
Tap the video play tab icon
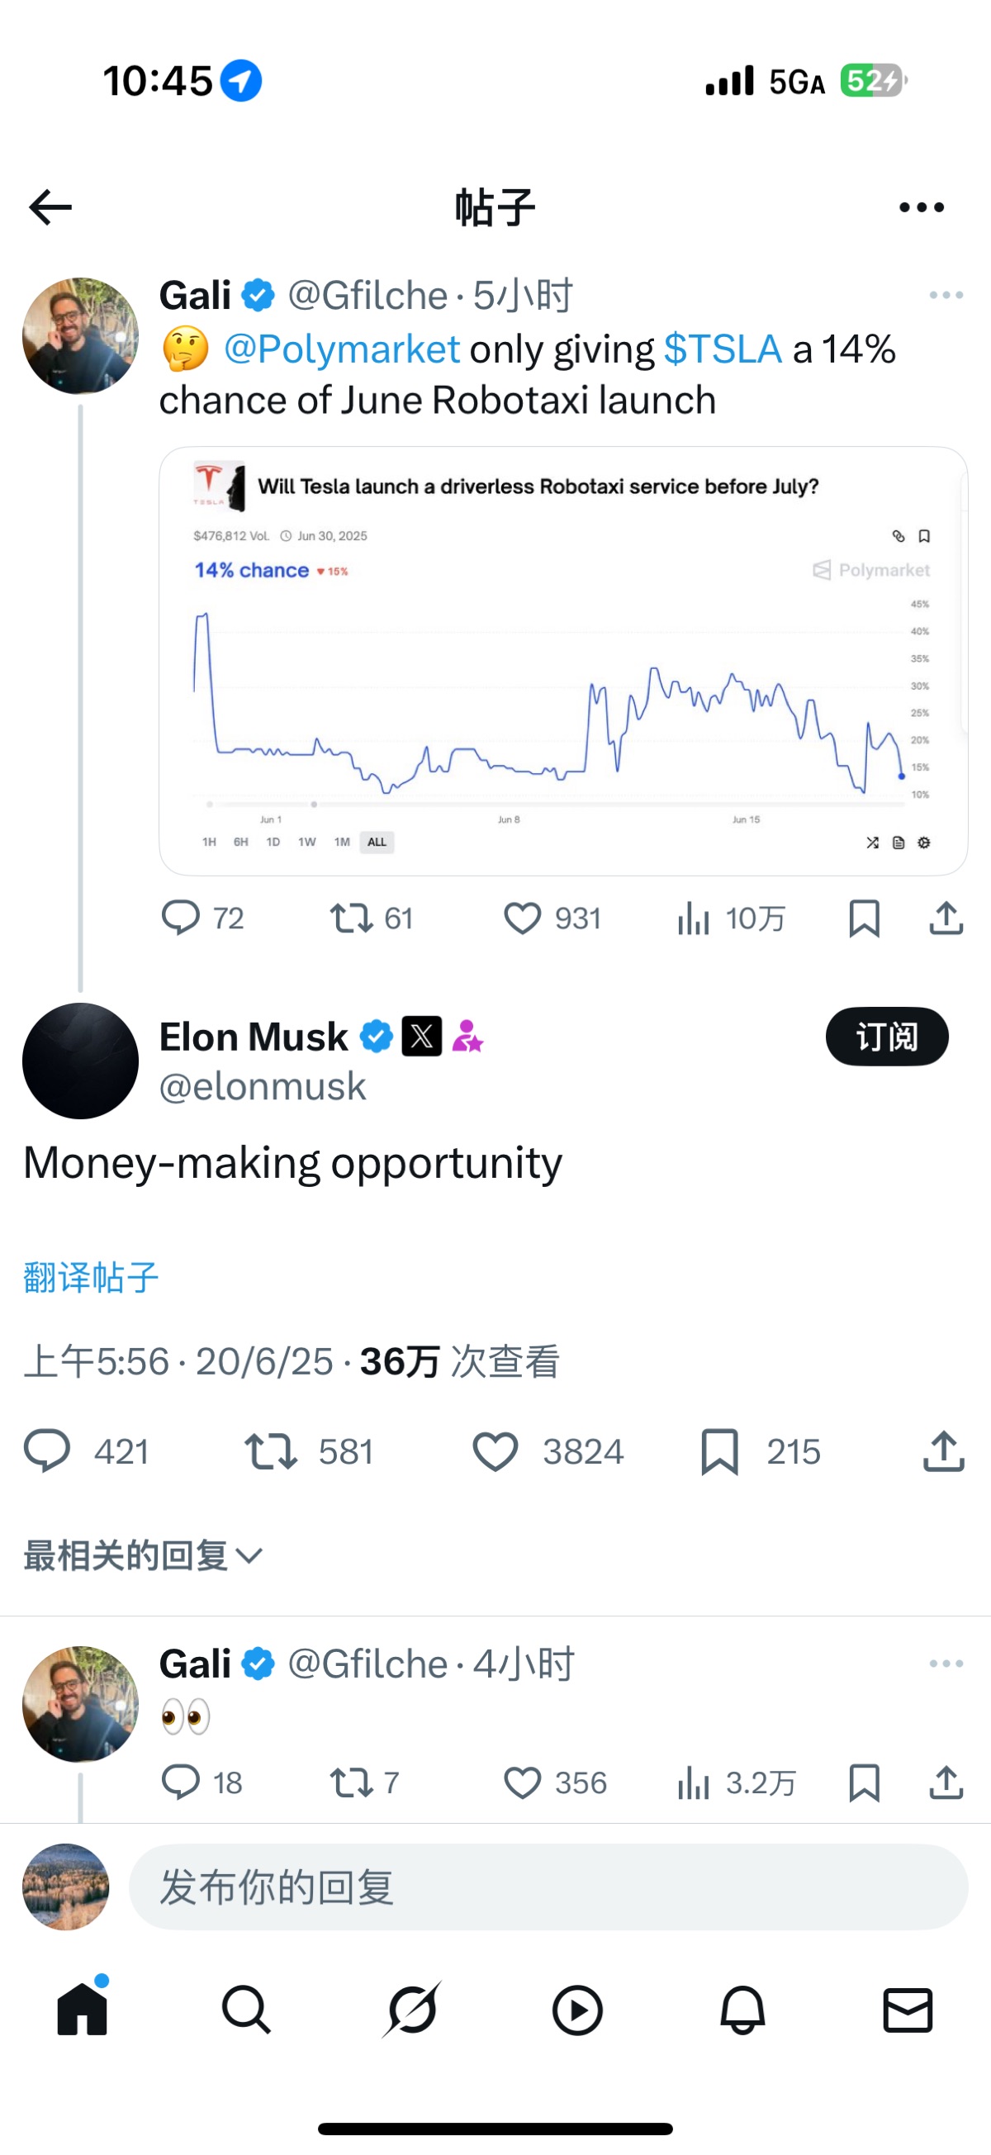coord(577,2010)
